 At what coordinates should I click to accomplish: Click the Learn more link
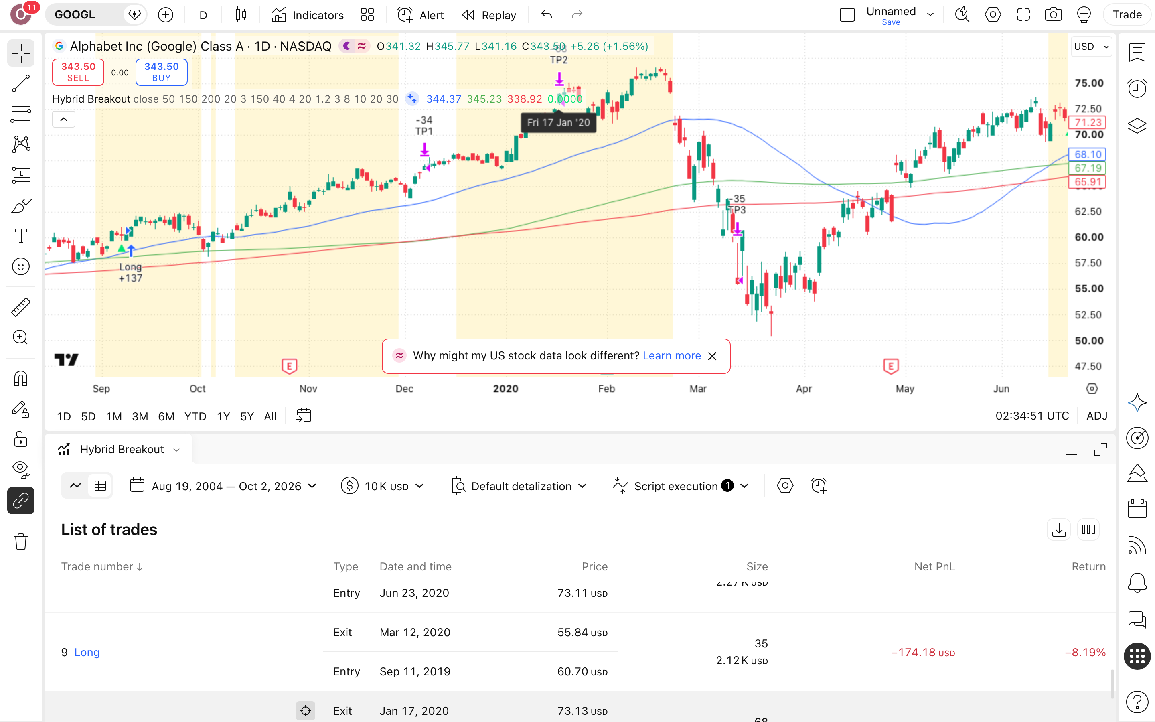click(671, 356)
